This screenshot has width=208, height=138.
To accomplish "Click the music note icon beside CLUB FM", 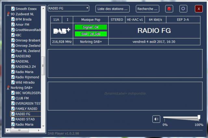I will pyautogui.click(x=13, y=98).
